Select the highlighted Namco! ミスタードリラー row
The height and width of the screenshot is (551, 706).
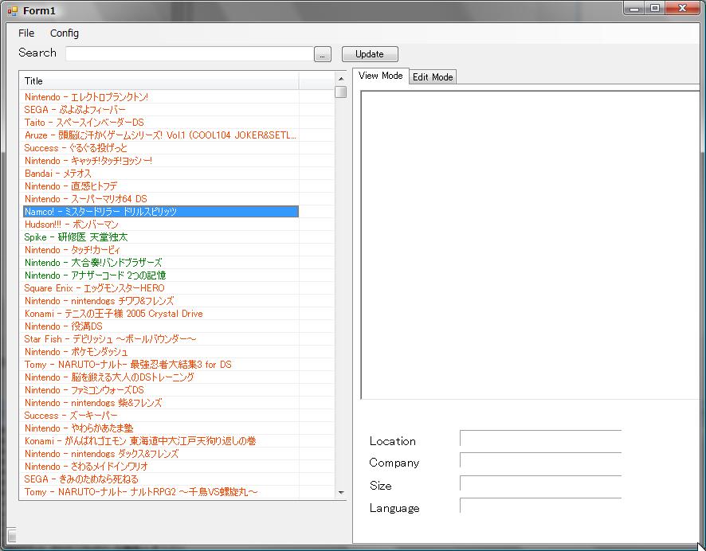tap(161, 212)
